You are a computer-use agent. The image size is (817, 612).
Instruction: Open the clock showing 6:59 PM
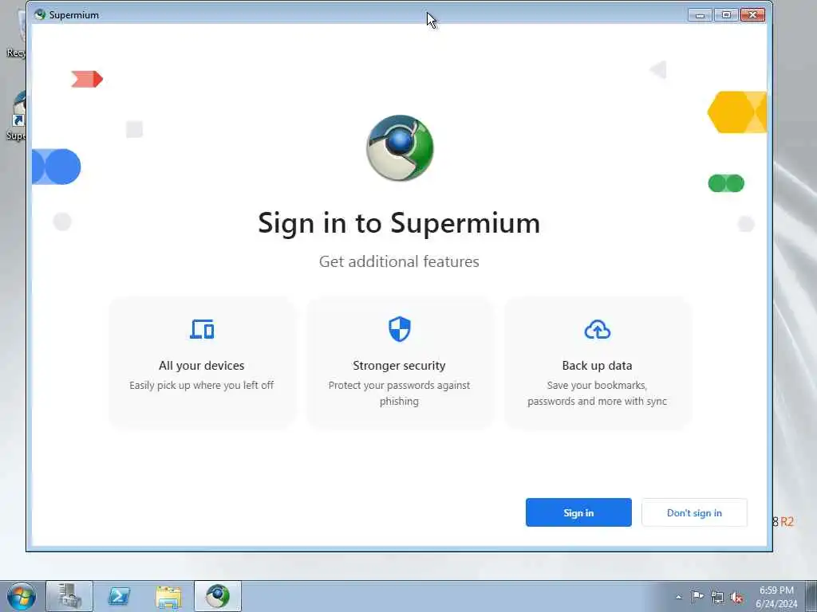click(x=776, y=597)
